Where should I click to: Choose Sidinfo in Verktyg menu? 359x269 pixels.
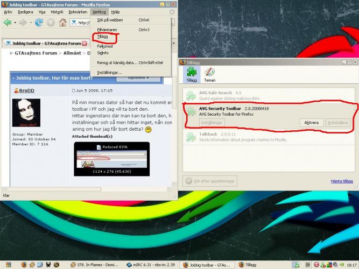[x=131, y=53]
